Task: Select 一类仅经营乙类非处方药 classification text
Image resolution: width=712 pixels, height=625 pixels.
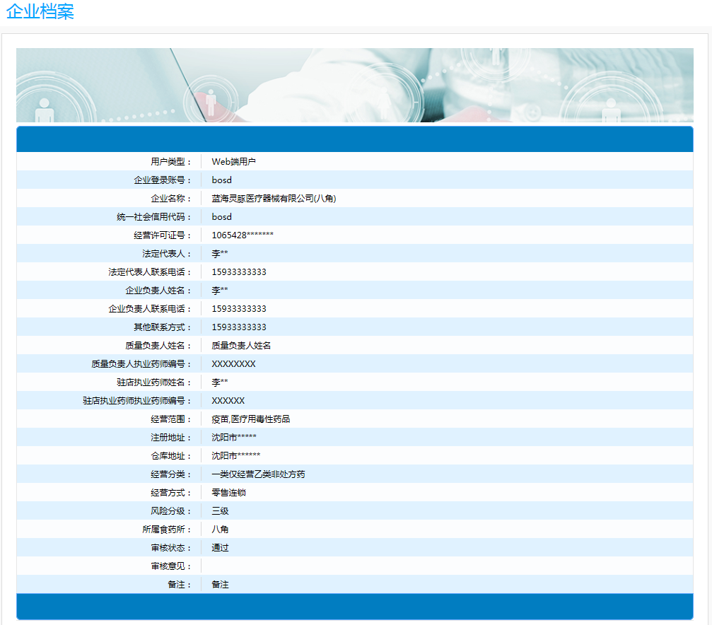Action: [258, 474]
